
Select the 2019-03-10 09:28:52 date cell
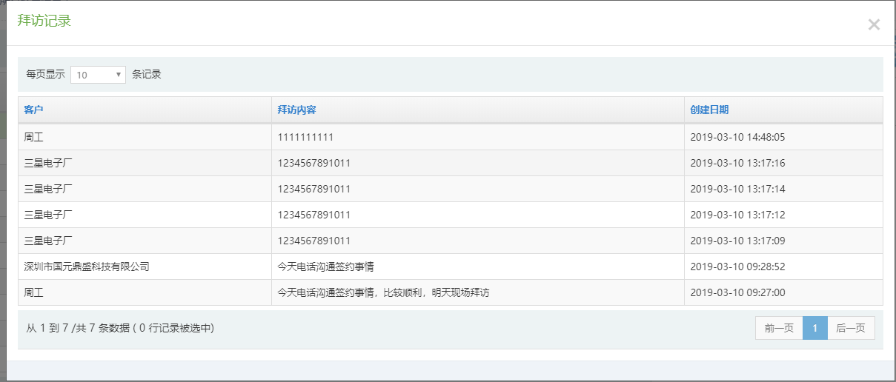(x=737, y=267)
